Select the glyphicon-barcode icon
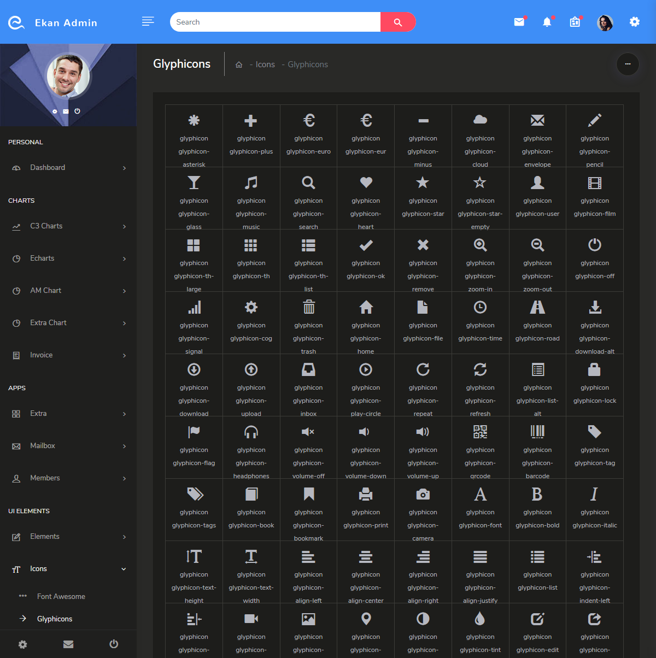 pyautogui.click(x=537, y=432)
